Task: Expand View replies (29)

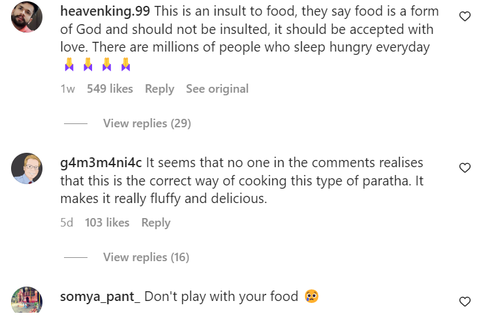Action: click(x=146, y=123)
